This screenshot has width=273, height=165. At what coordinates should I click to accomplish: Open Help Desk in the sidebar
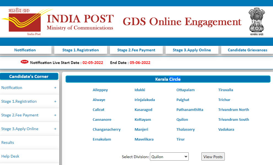point(10,156)
